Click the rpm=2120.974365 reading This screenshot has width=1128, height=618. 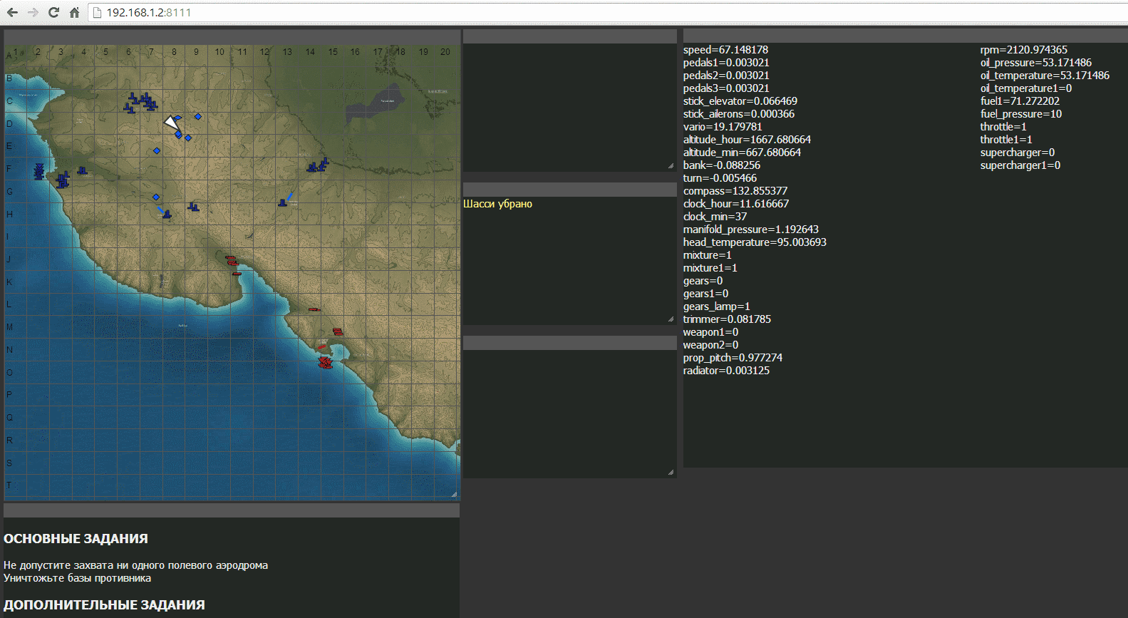tap(1023, 50)
